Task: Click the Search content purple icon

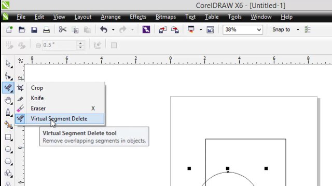Action: pyautogui.click(x=146, y=29)
